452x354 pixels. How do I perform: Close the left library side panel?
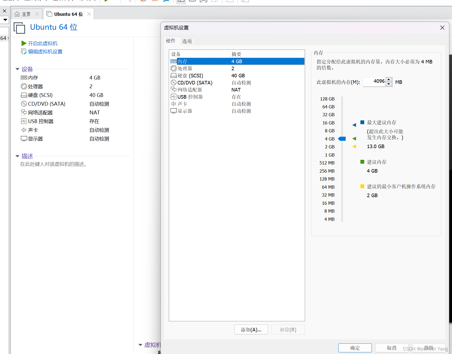(x=4, y=11)
